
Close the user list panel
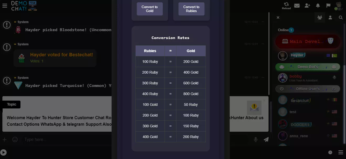pyautogui.click(x=278, y=18)
